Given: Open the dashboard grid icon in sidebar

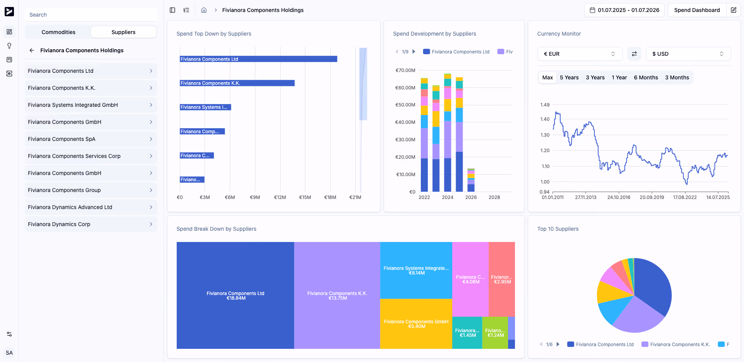Looking at the screenshot, I should pyautogui.click(x=9, y=32).
